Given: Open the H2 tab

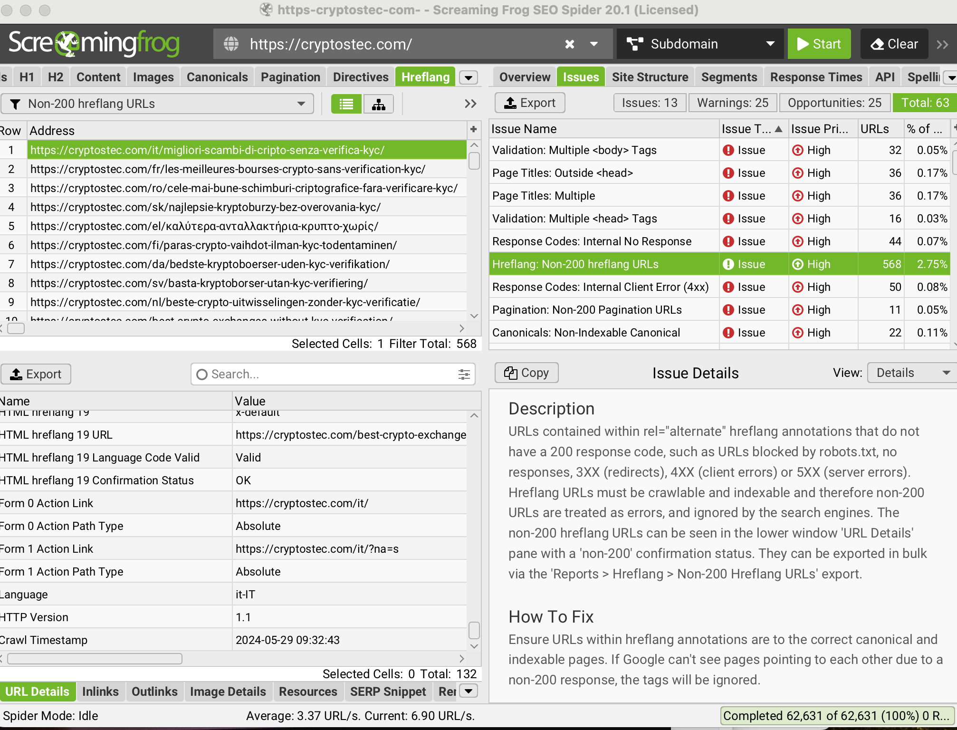Looking at the screenshot, I should (x=56, y=77).
